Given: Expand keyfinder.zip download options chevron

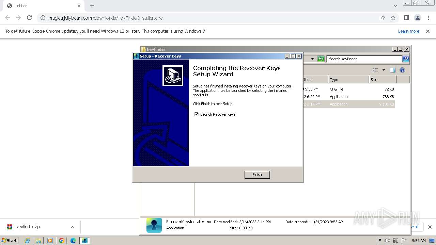Looking at the screenshot, I should tap(72, 227).
